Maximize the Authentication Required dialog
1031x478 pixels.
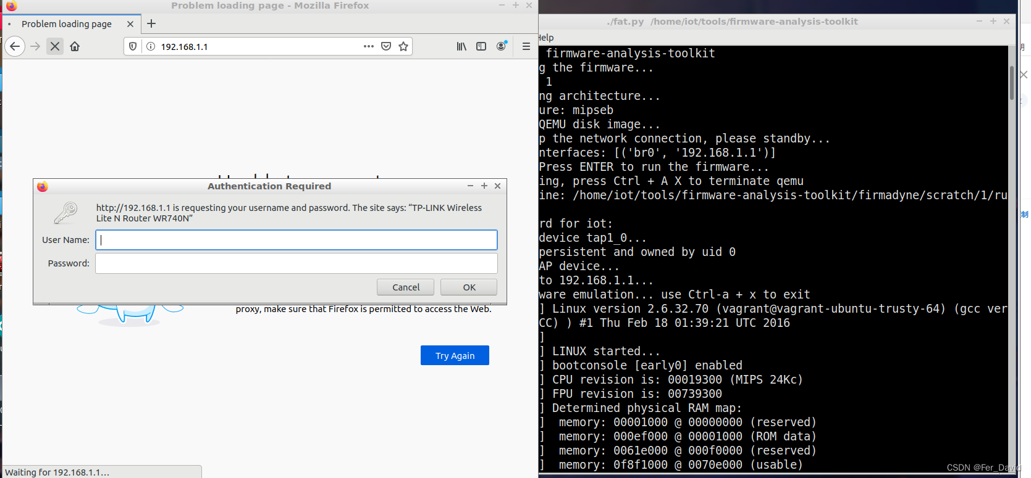[x=484, y=186]
